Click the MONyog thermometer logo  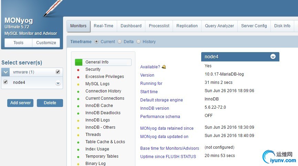coord(53,8)
